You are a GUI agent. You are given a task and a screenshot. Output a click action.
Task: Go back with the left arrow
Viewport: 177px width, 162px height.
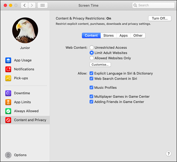click(24, 5)
